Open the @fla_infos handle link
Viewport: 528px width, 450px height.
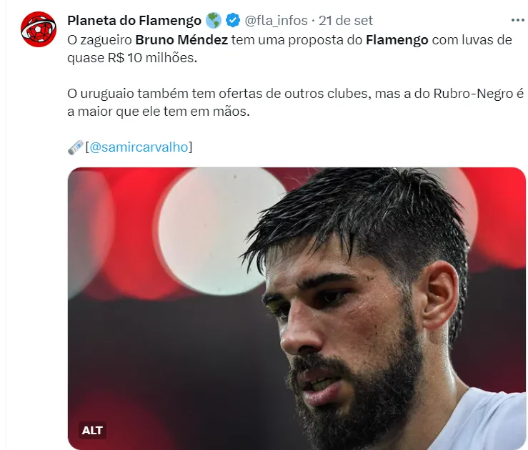point(276,21)
